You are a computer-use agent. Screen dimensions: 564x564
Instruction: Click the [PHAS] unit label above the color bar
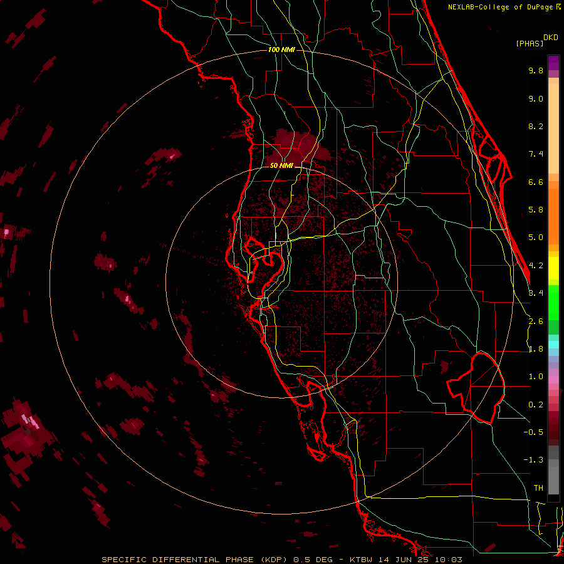(530, 43)
